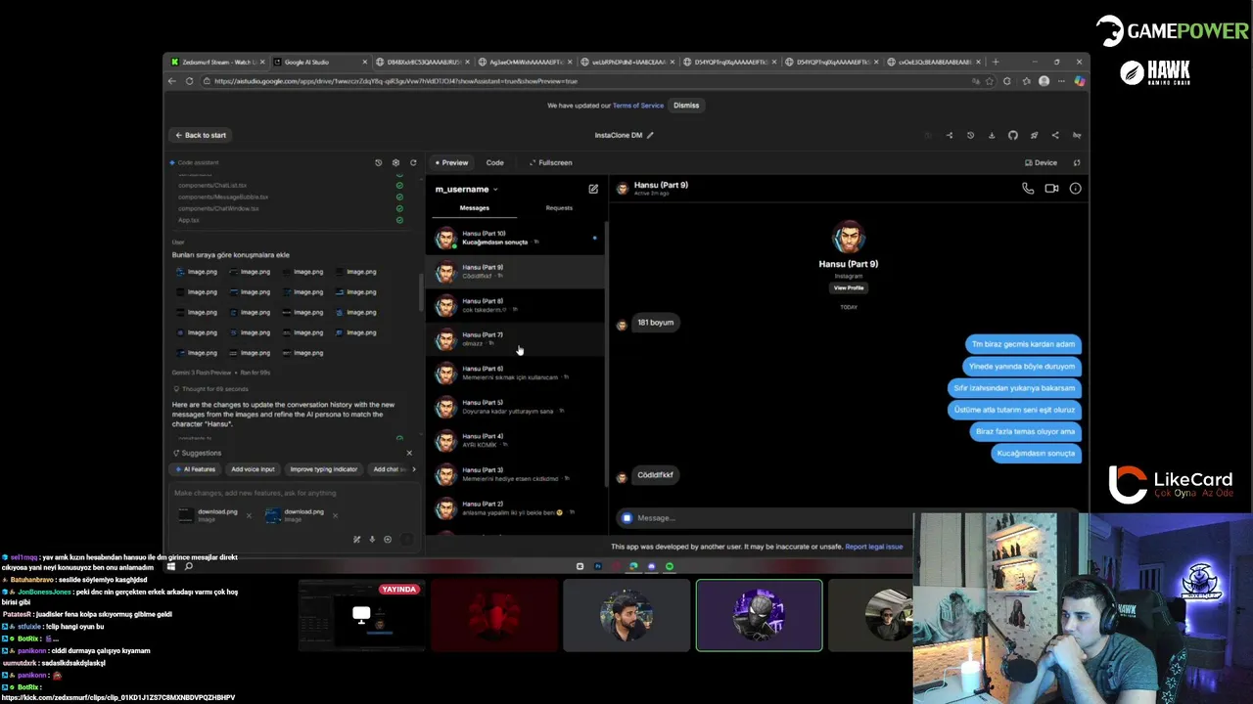Dismiss the Terms of Service notice

(x=686, y=105)
